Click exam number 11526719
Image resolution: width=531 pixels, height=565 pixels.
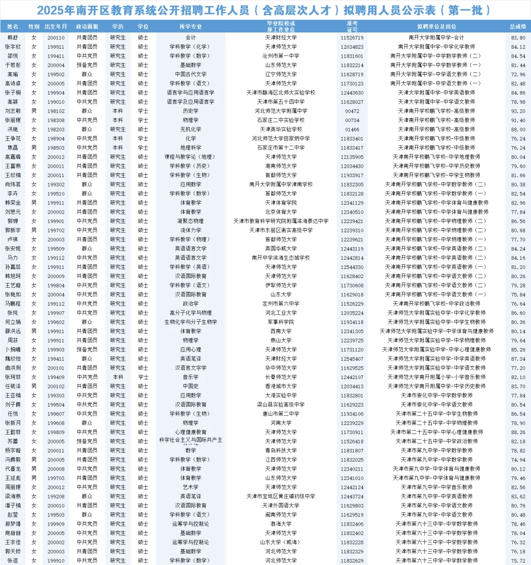point(352,37)
